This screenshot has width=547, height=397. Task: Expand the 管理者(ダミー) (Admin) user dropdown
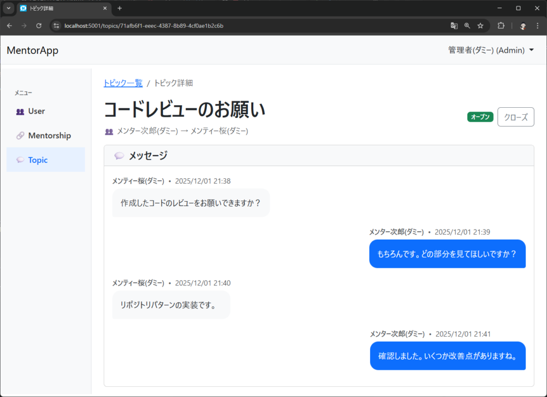(491, 50)
